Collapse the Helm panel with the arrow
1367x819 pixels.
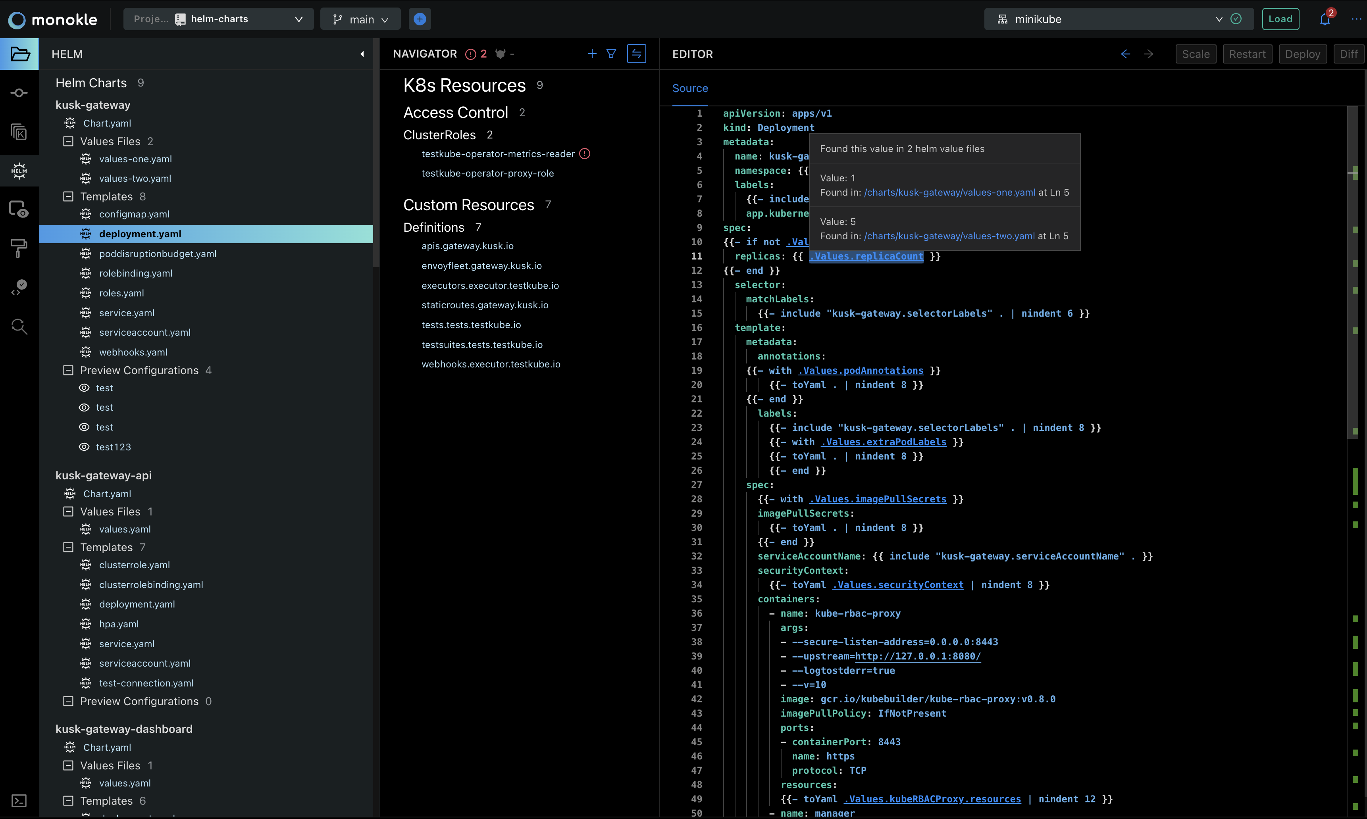point(362,54)
